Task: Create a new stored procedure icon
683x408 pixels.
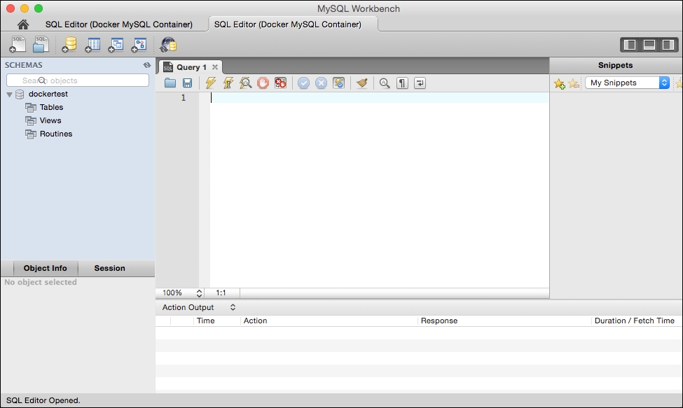Action: pos(139,44)
